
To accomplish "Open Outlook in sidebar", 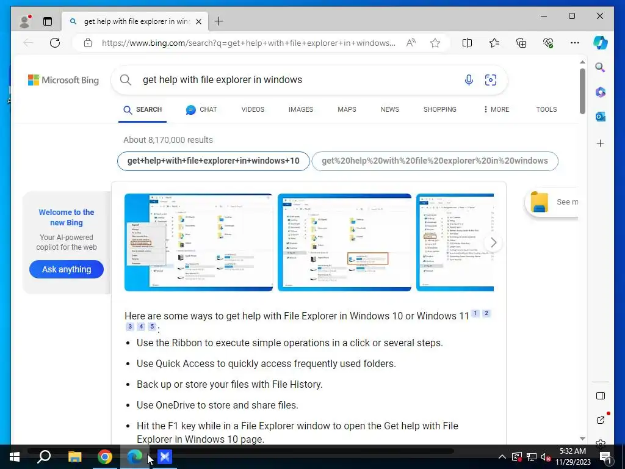I will click(x=601, y=117).
